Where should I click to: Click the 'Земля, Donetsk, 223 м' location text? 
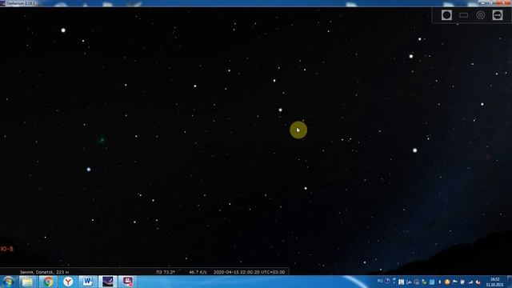coord(44,272)
